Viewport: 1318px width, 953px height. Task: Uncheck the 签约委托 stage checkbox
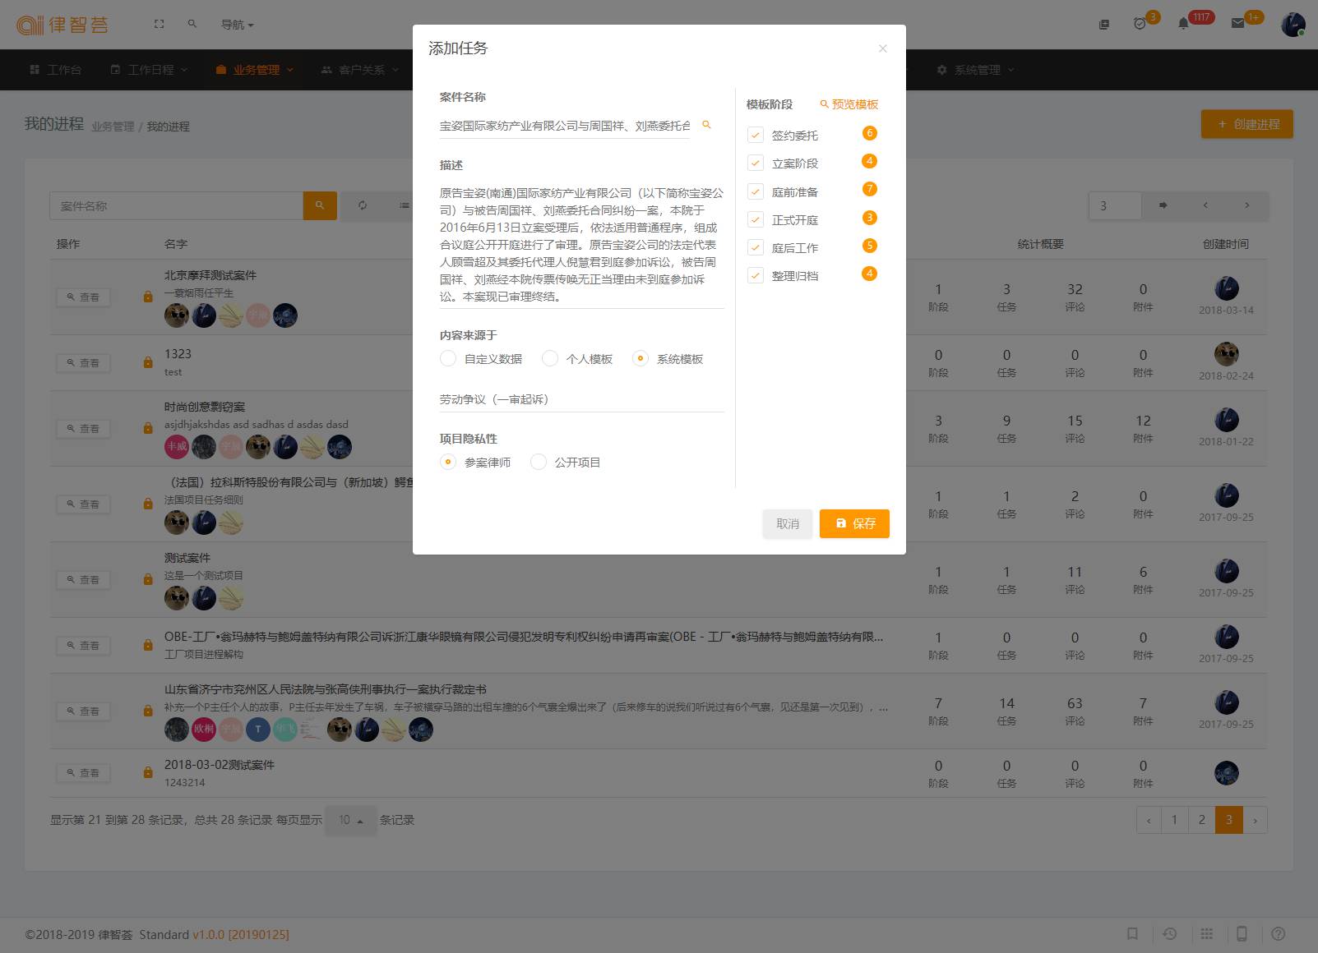tap(756, 135)
